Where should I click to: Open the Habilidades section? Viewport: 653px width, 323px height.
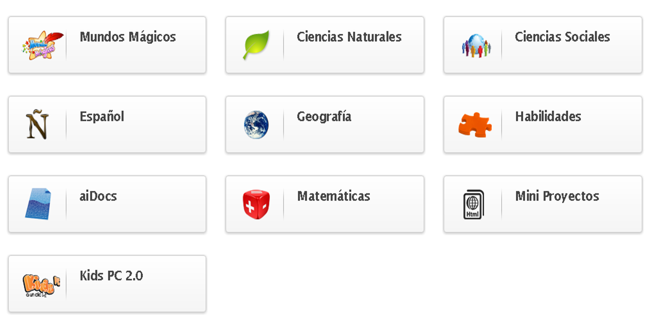pos(548,116)
